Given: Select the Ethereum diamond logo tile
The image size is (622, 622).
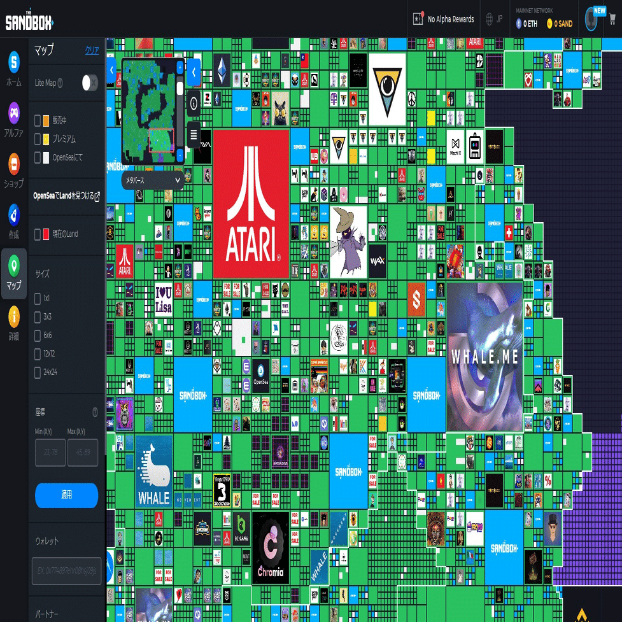Looking at the screenshot, I should 222,70.
